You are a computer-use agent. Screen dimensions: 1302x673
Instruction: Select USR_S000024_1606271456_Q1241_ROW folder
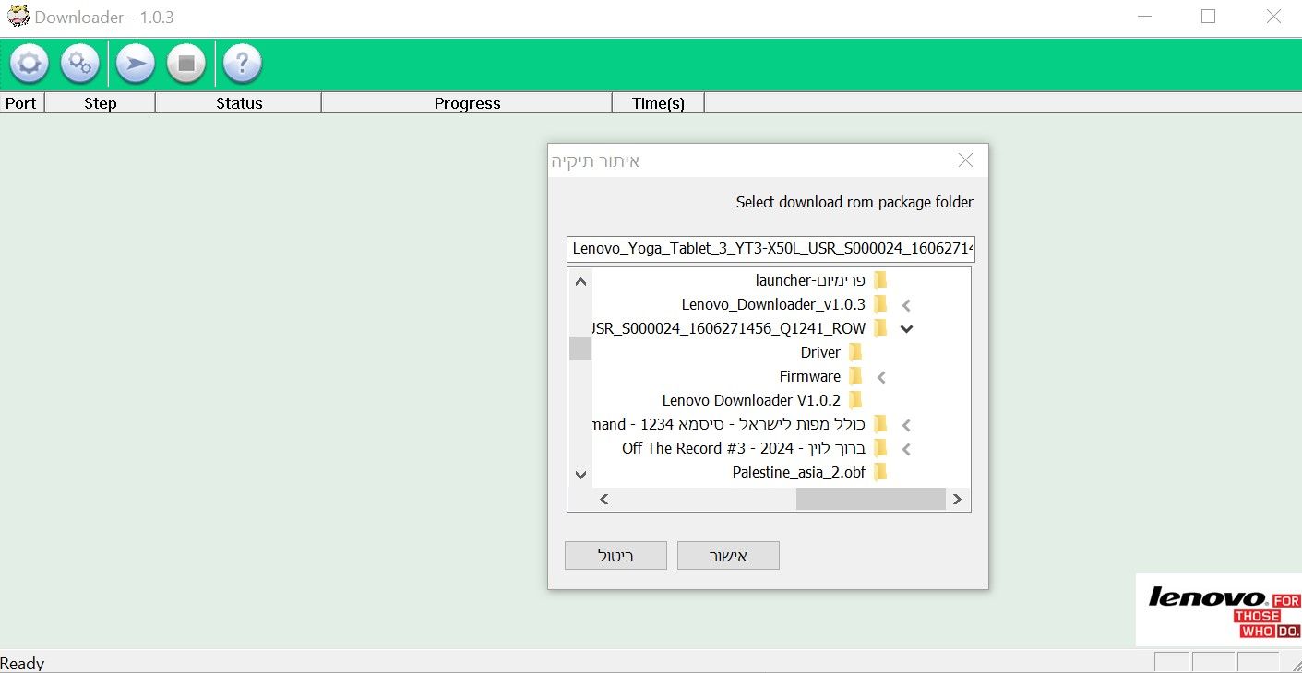[729, 328]
